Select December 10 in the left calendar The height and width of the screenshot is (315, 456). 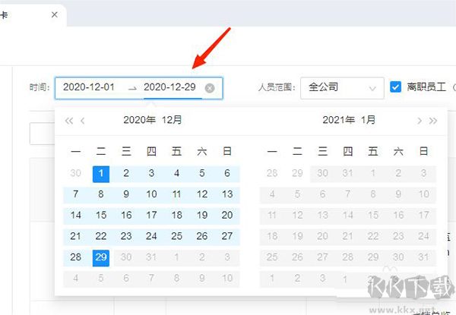click(x=151, y=194)
